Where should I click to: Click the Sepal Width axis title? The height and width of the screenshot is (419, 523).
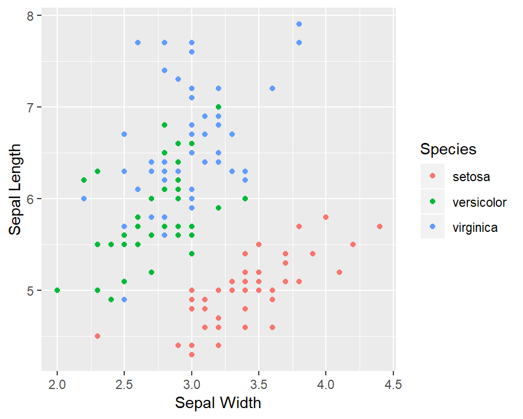point(218,403)
